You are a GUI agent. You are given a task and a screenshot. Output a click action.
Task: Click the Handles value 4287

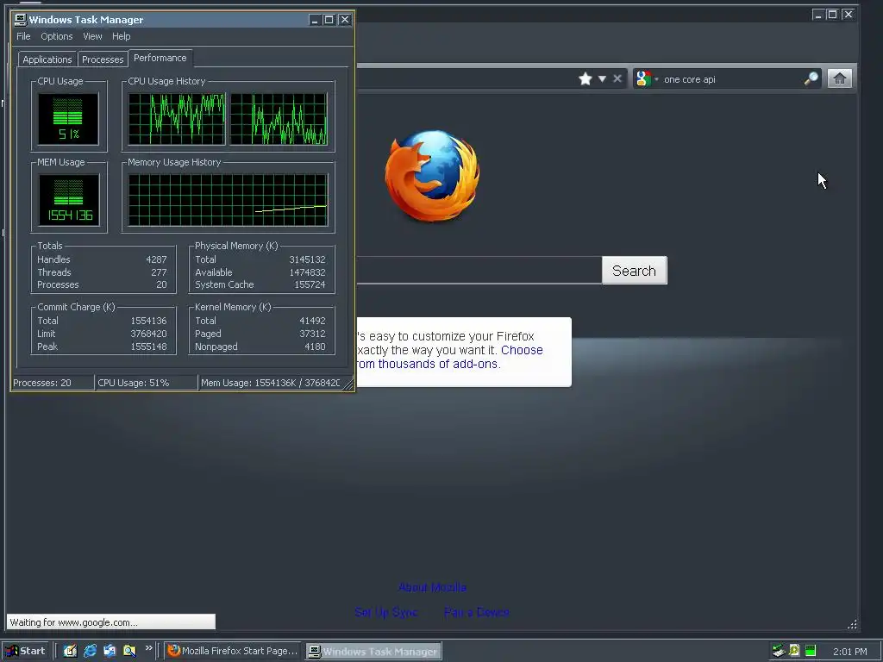tap(156, 259)
